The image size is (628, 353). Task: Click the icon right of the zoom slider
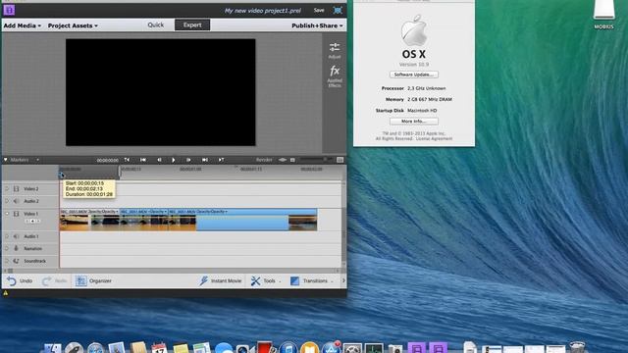[340, 160]
